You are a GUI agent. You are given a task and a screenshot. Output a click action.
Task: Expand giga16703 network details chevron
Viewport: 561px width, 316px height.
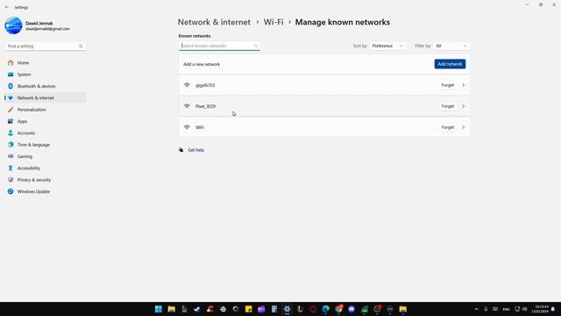pyautogui.click(x=464, y=85)
